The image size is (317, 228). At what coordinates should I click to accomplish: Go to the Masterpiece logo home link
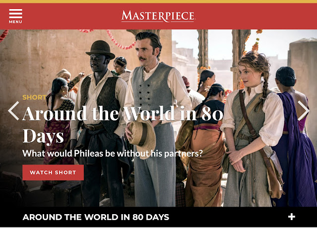158,16
